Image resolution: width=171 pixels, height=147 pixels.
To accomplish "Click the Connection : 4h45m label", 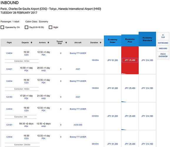I will [22, 89].
